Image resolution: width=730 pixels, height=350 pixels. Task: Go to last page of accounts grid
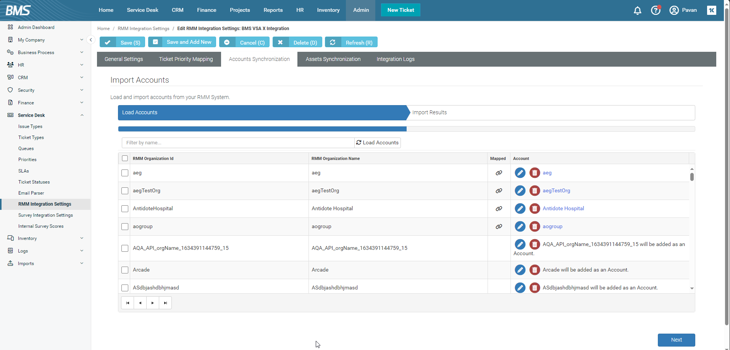point(165,303)
